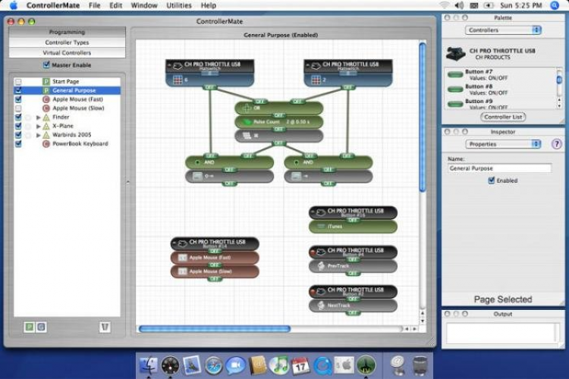The height and width of the screenshot is (379, 569).
Task: Click the Pulse Count block on the canvas
Action: tap(278, 122)
